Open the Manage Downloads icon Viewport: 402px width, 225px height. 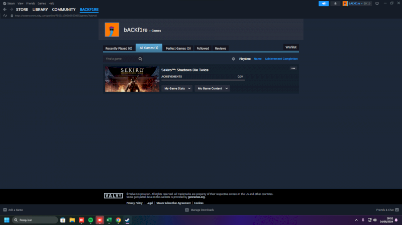tap(187, 210)
